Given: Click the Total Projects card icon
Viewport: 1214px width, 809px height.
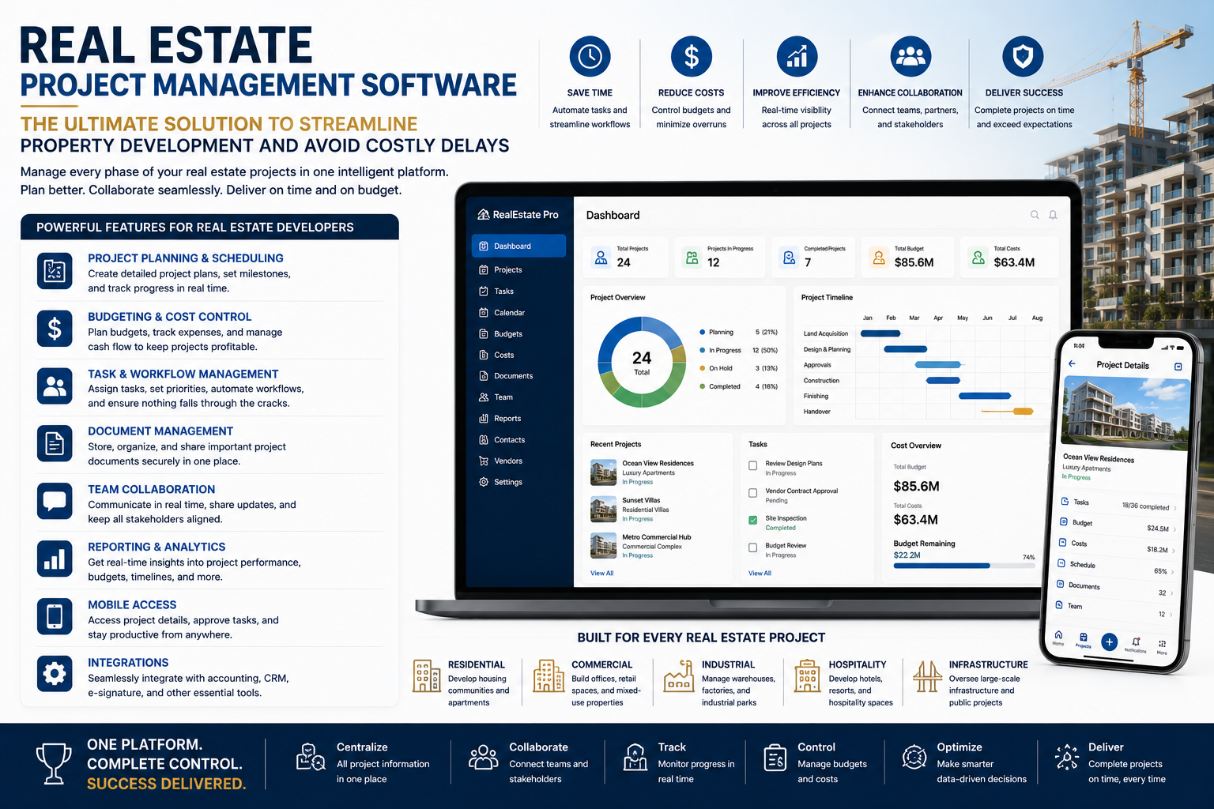Looking at the screenshot, I should [x=601, y=258].
